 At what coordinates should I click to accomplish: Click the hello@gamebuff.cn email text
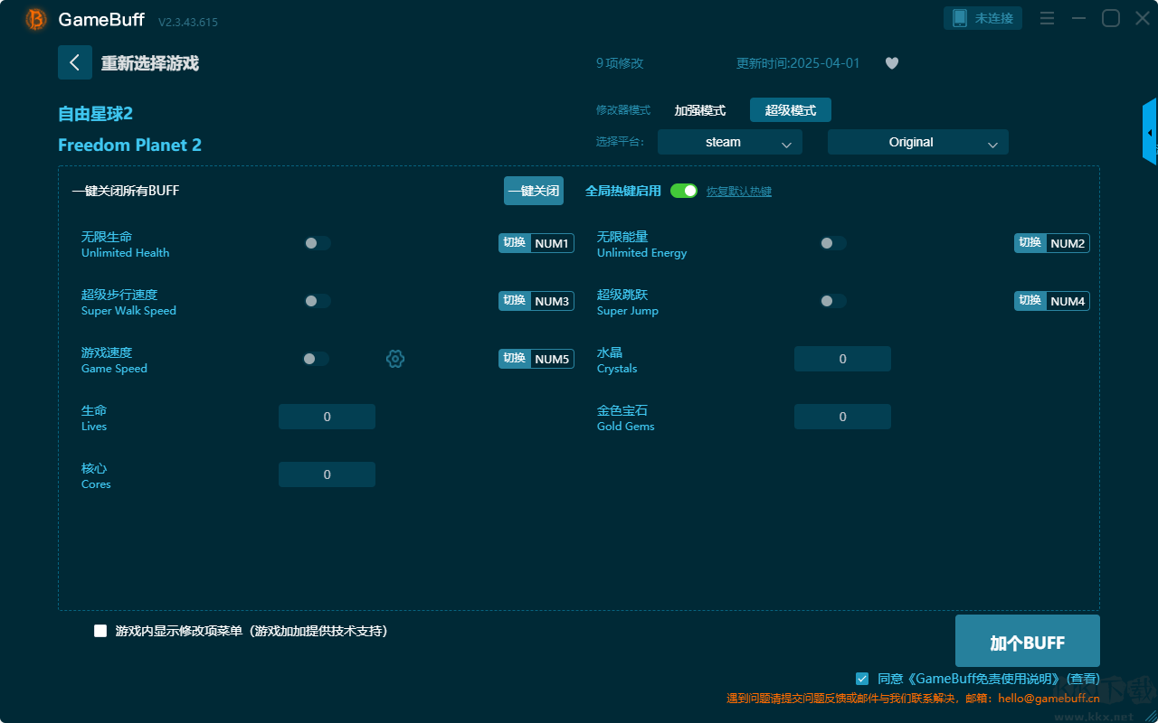[x=1049, y=699]
